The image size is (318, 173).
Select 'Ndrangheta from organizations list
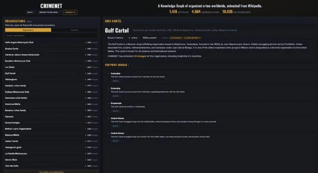coord(51,79)
